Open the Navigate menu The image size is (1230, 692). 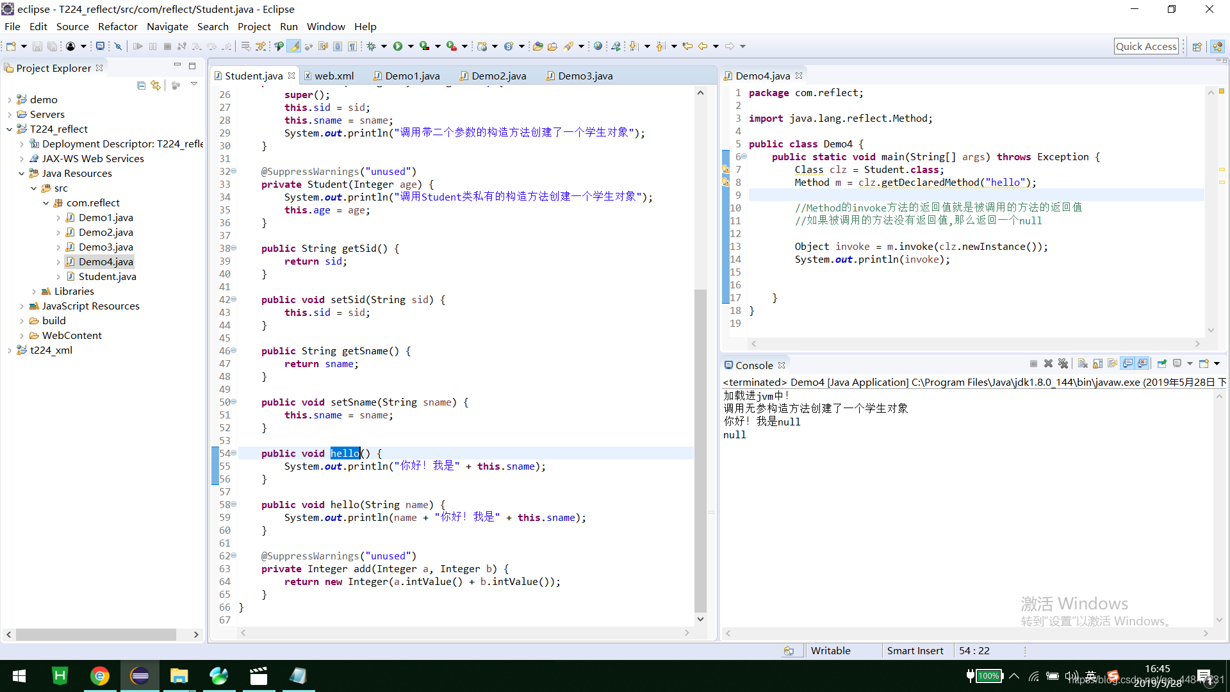(167, 26)
